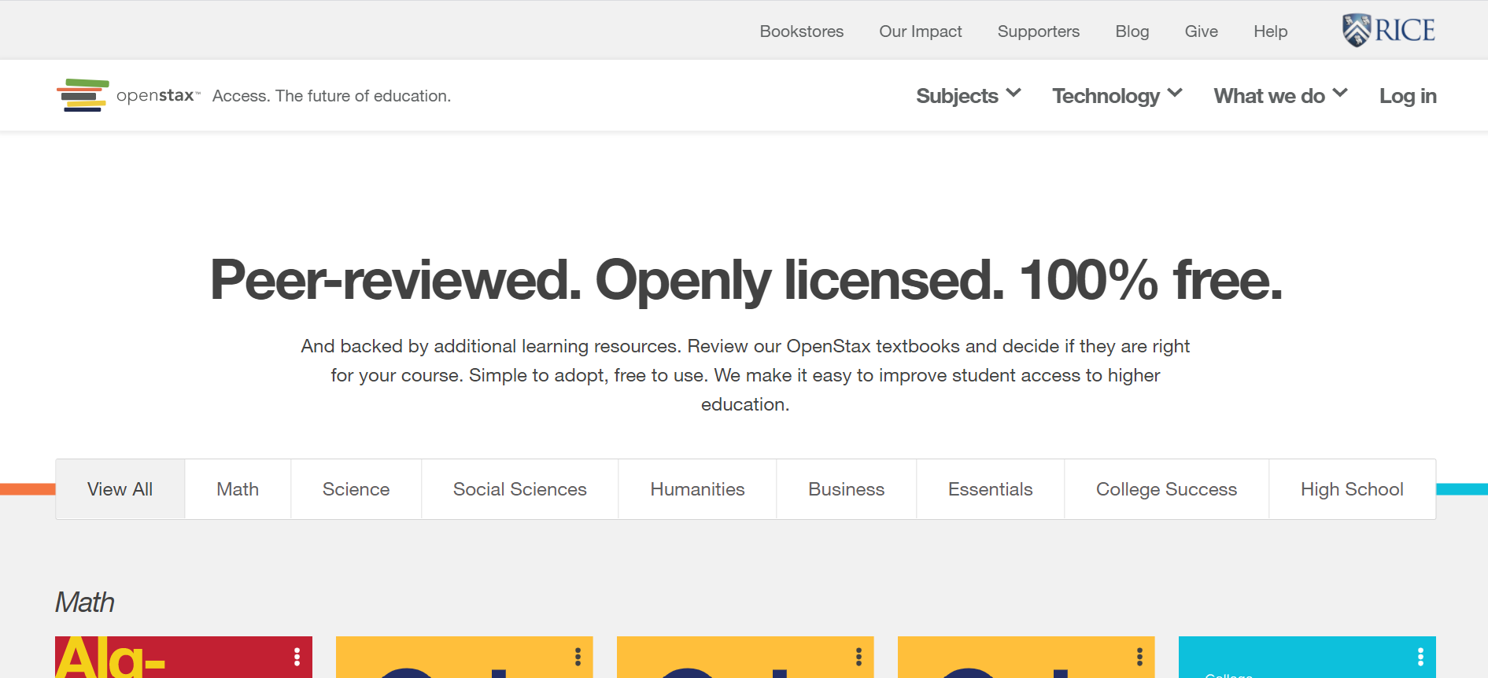Open three-dot menu on fourth book cover
Image resolution: width=1488 pixels, height=678 pixels.
tap(1139, 657)
